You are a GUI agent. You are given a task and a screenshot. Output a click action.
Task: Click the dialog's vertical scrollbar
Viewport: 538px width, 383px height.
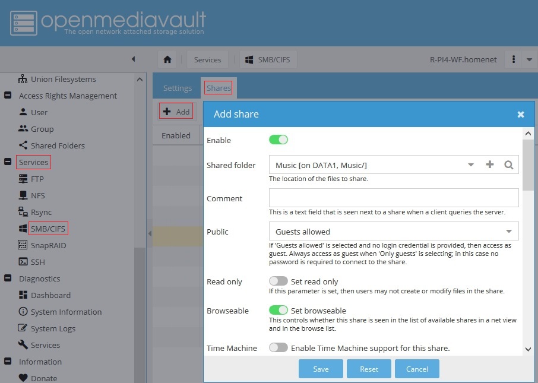pos(527,166)
